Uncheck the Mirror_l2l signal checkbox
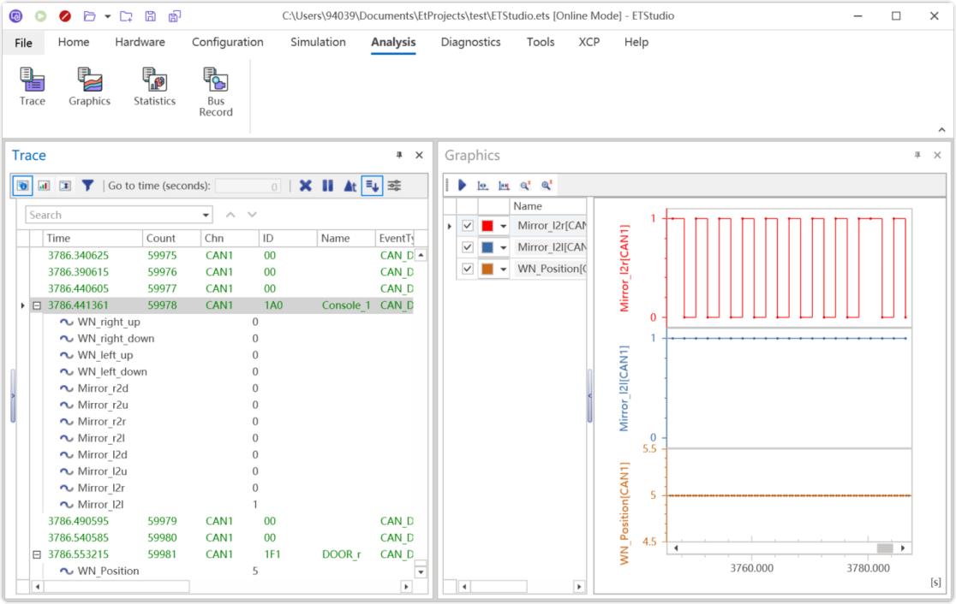 pyautogui.click(x=468, y=247)
